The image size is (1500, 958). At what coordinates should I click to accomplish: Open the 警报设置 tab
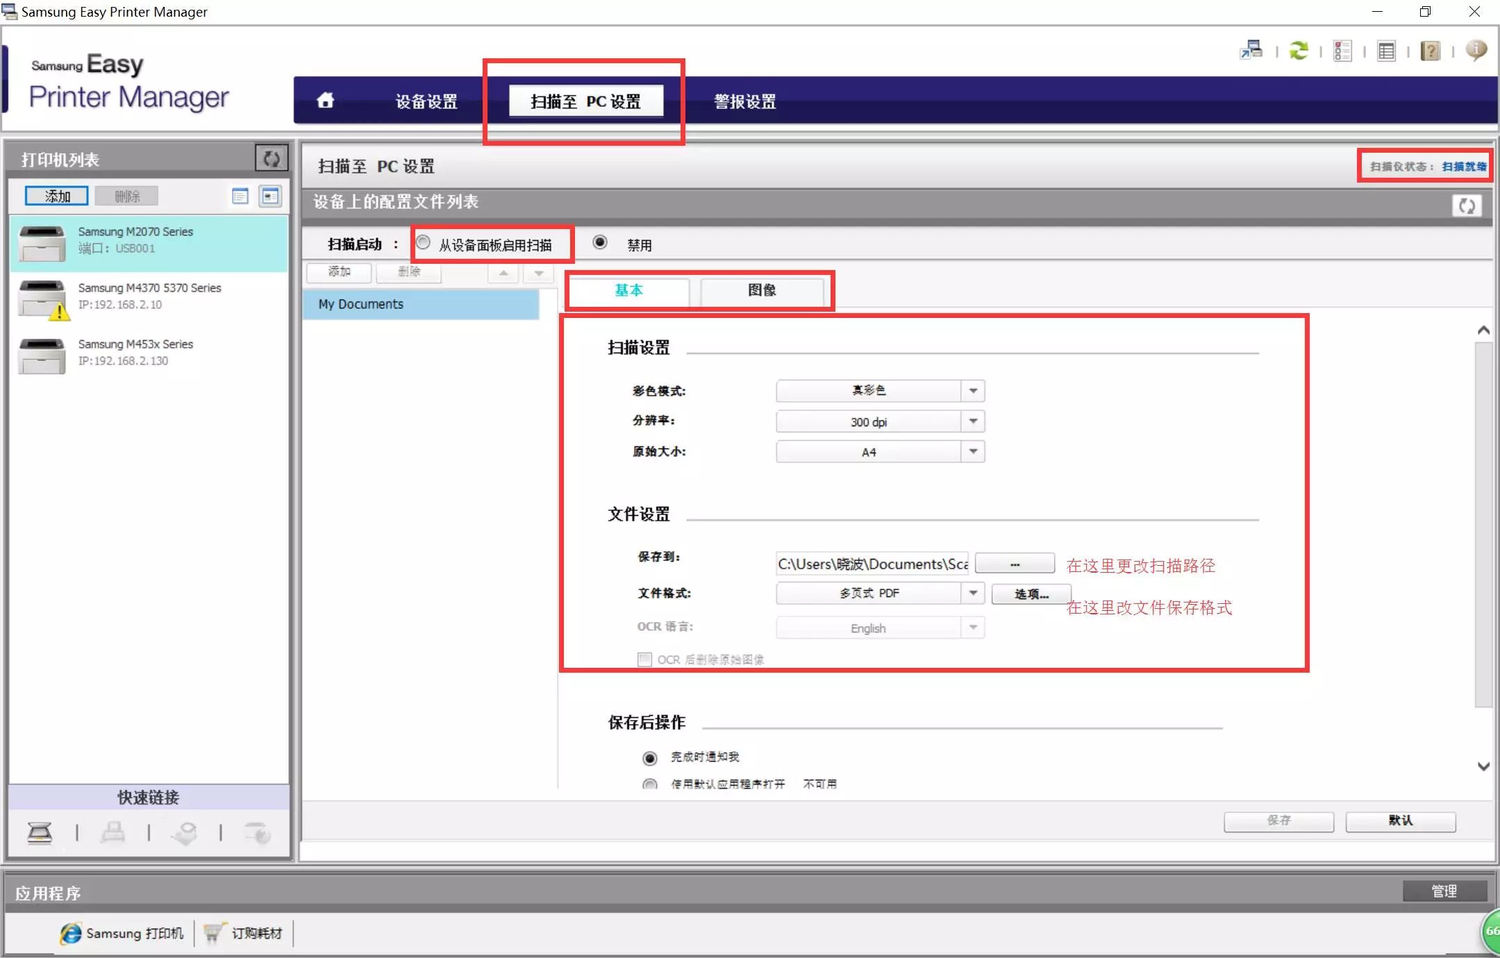pyautogui.click(x=744, y=101)
